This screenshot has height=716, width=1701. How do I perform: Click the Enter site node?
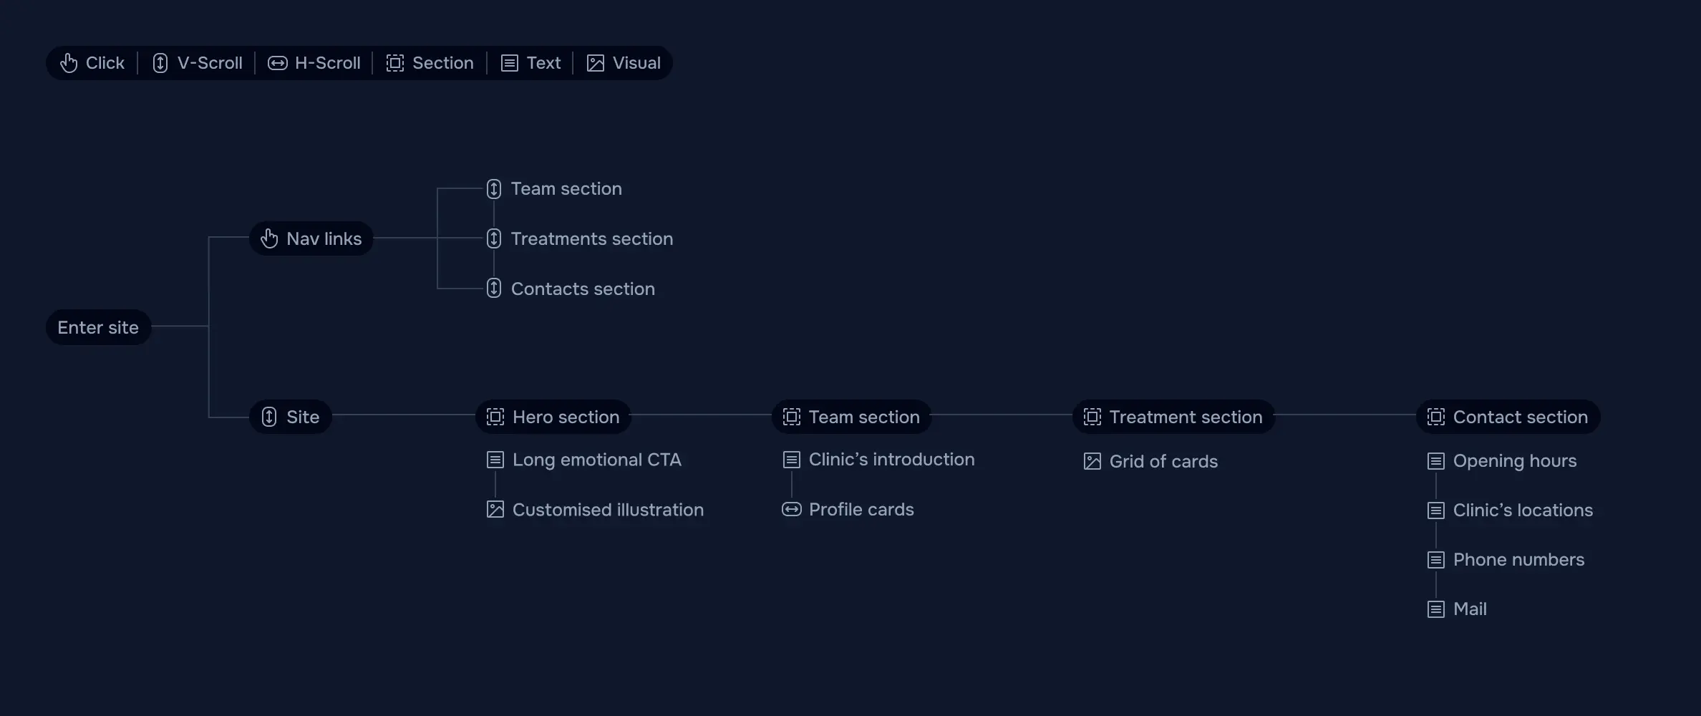tap(98, 327)
